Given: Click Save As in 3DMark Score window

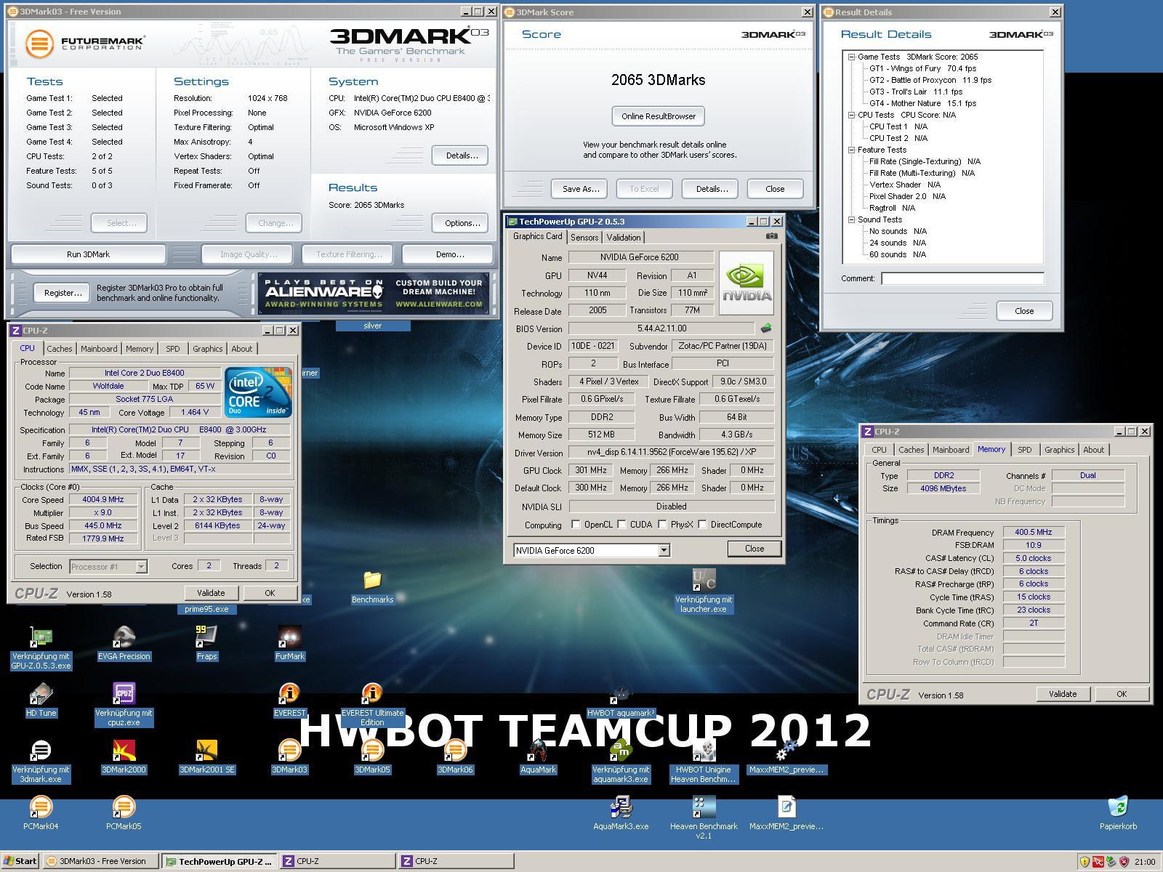Looking at the screenshot, I should (x=581, y=189).
